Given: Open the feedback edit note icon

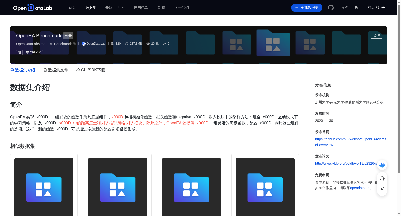Looking at the screenshot, I should point(382,189).
